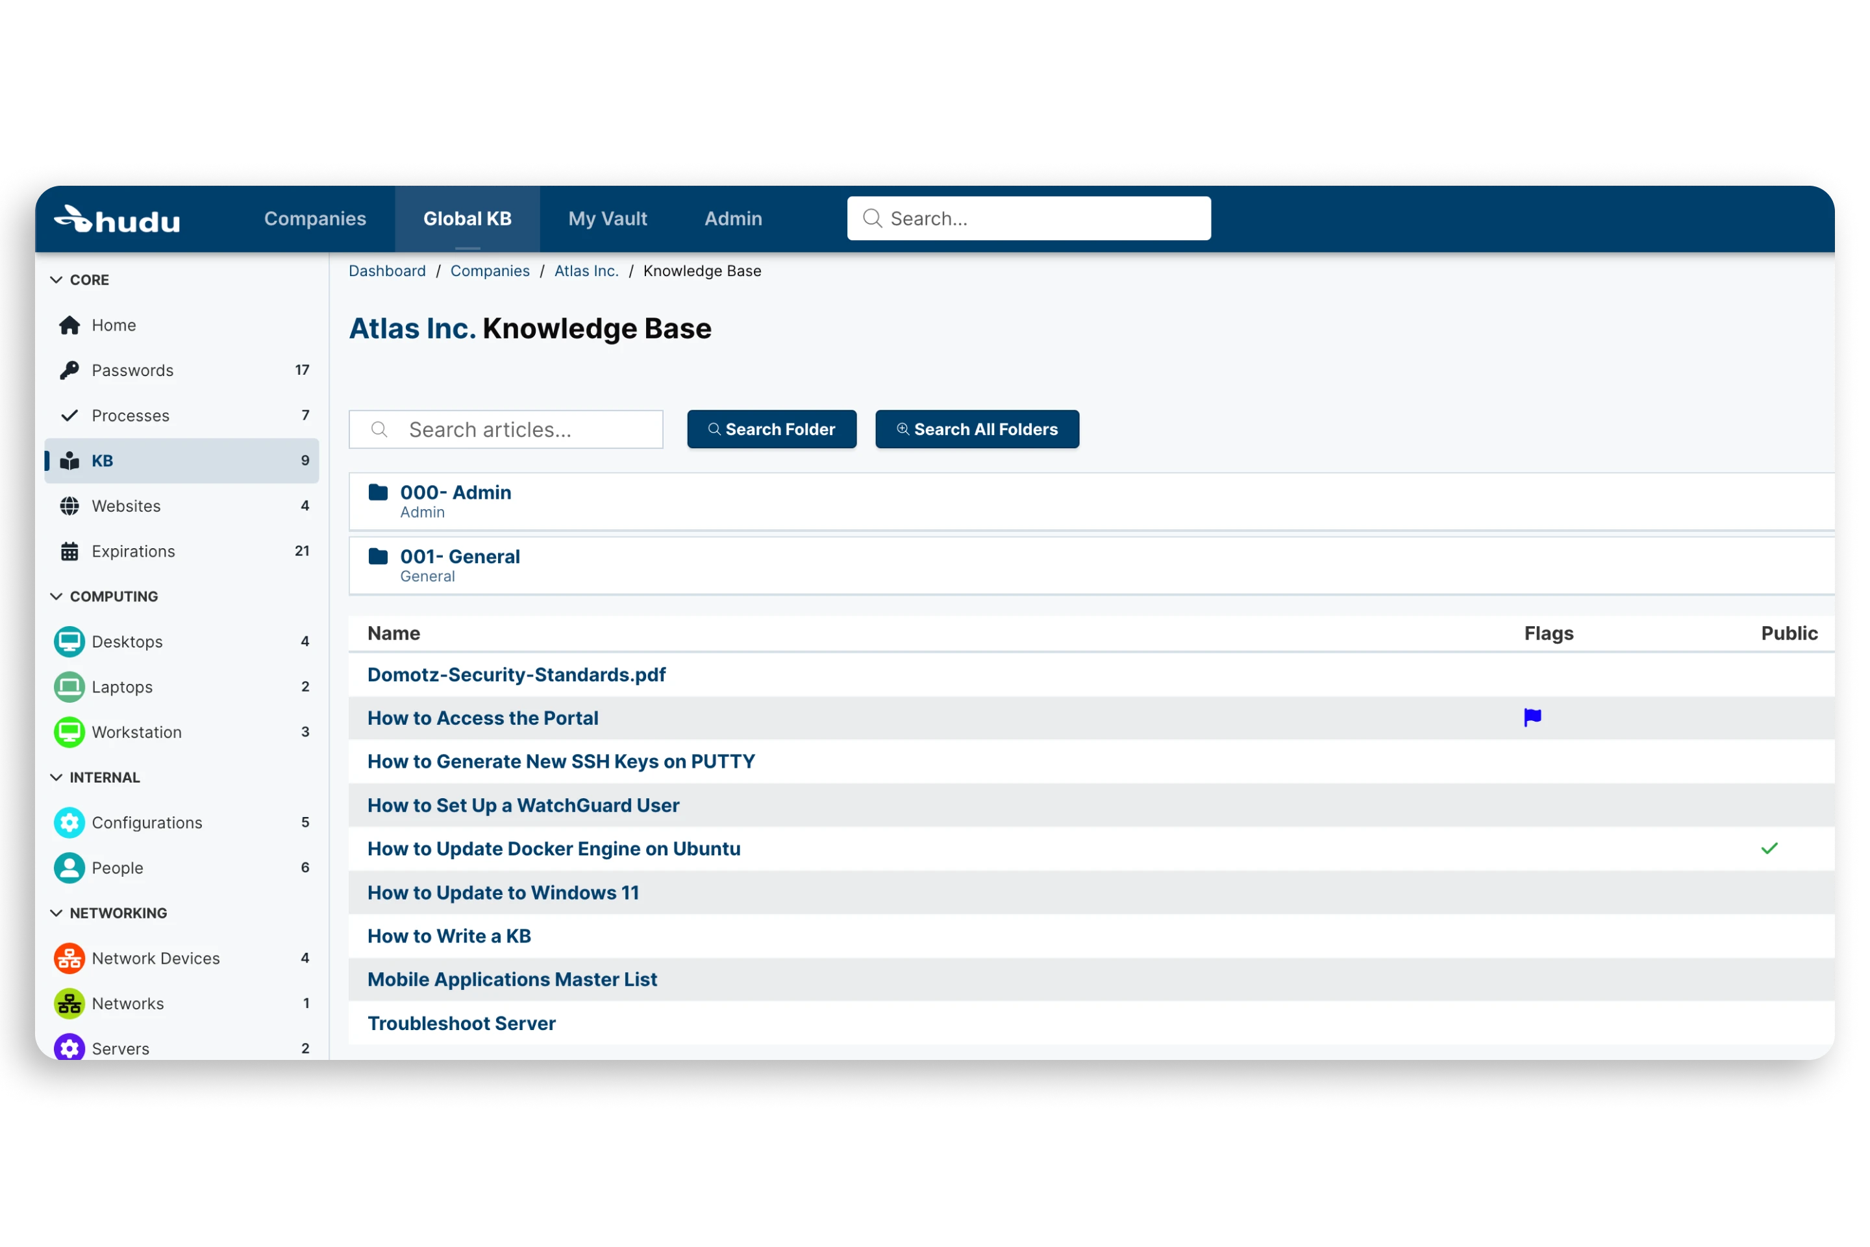Click the KB book icon in sidebar
This screenshot has height=1247, width=1870.
pyautogui.click(x=70, y=460)
